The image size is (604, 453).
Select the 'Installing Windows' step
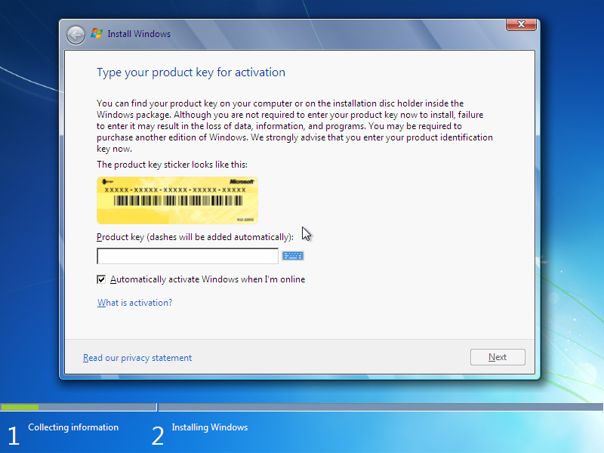(209, 427)
